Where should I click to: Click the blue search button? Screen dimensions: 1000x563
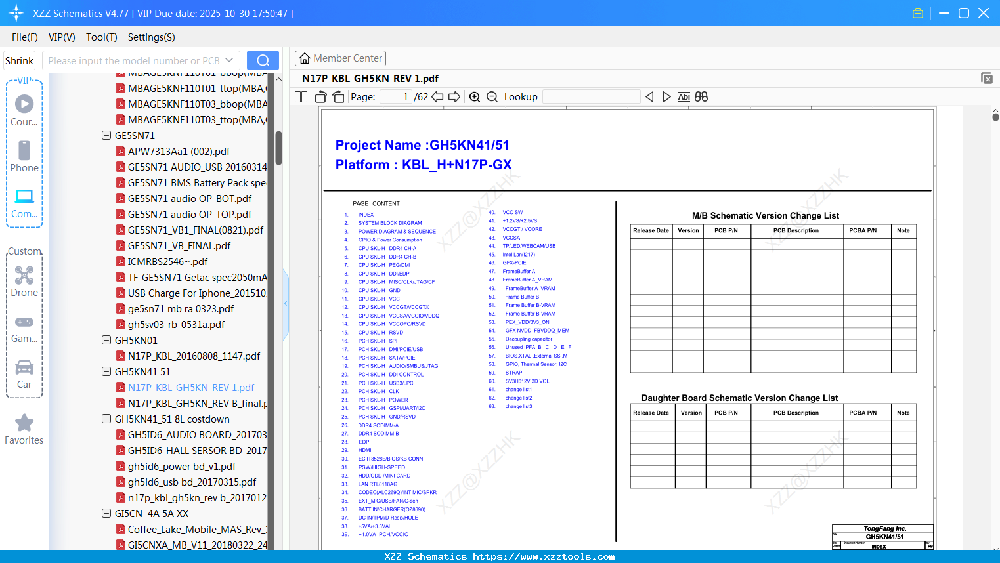click(x=263, y=60)
